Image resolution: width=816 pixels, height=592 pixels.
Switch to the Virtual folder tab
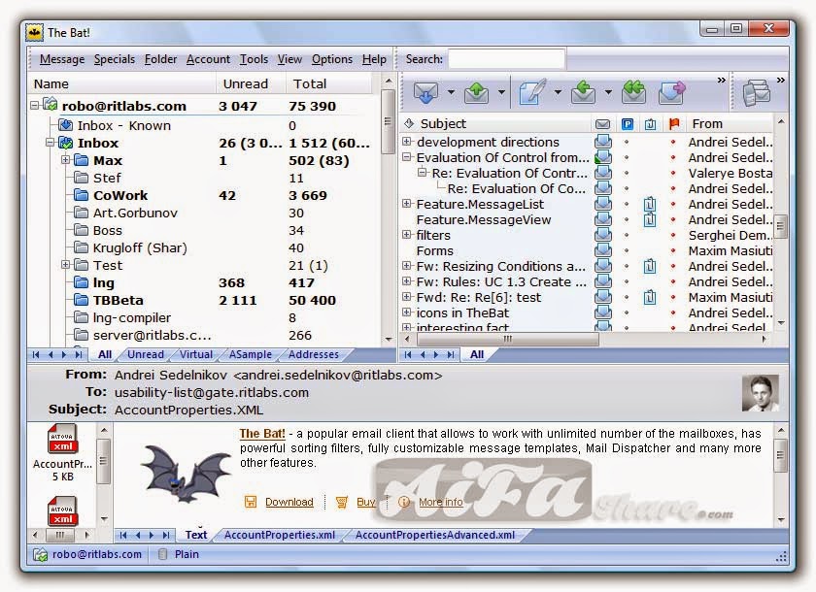(196, 354)
